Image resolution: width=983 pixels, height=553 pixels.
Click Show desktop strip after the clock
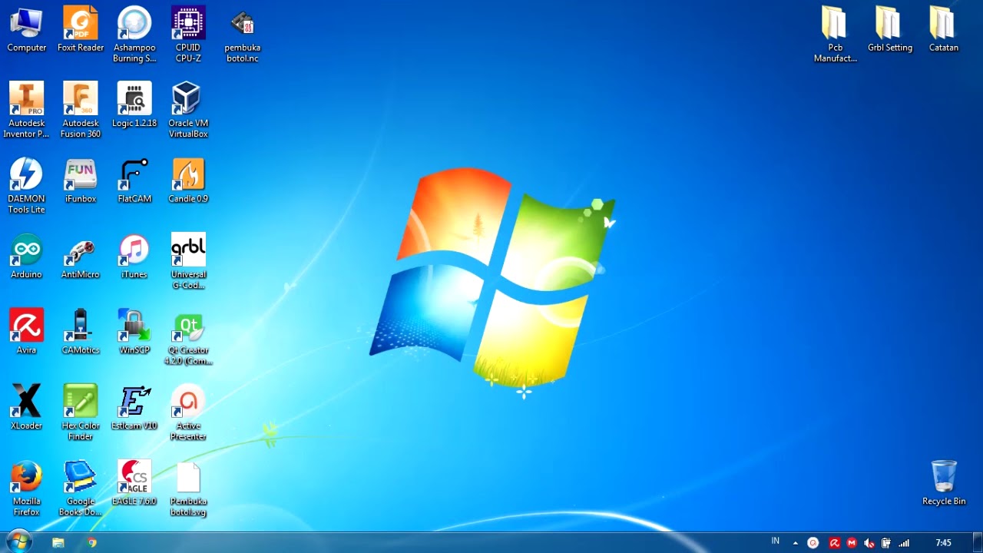(x=978, y=542)
